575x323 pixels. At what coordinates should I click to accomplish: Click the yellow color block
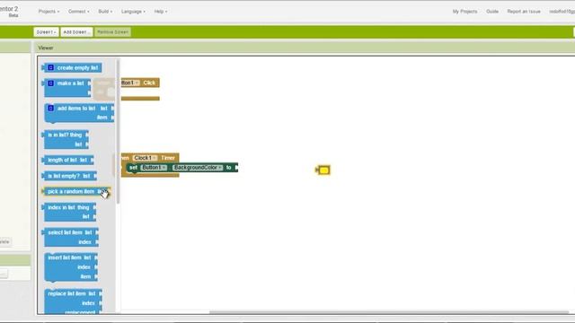[323, 170]
